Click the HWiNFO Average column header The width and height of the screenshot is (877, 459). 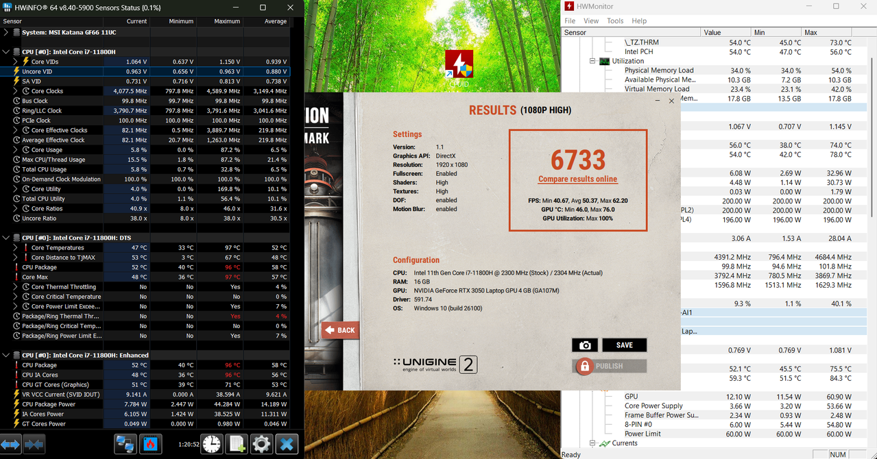265,21
